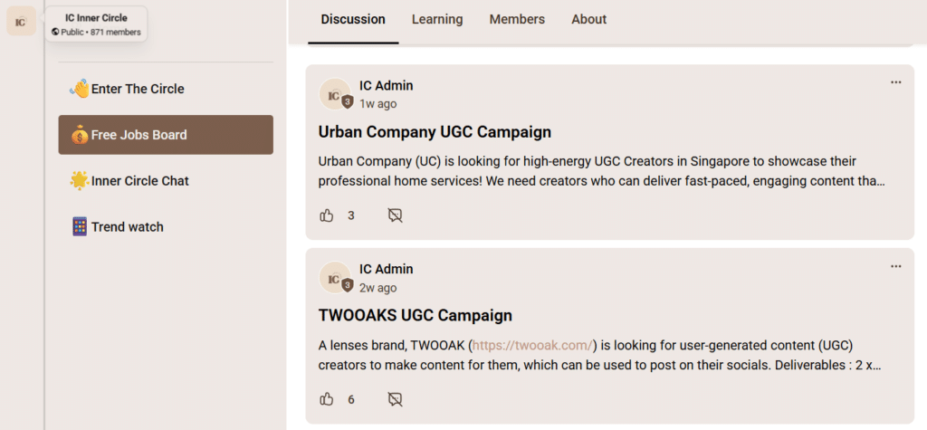Click the waving hand Enter The Circle icon
Image resolution: width=927 pixels, height=430 pixels.
point(80,89)
